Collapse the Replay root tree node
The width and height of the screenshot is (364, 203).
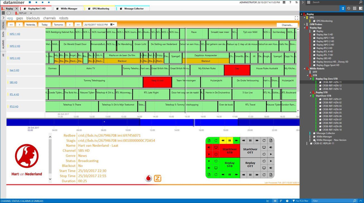click(x=301, y=14)
